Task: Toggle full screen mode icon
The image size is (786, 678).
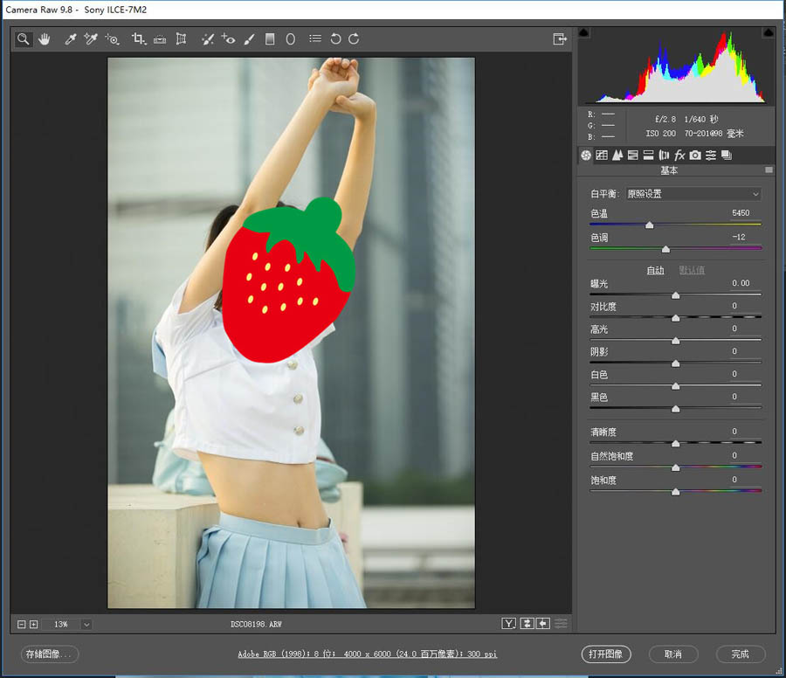Action: (x=559, y=39)
